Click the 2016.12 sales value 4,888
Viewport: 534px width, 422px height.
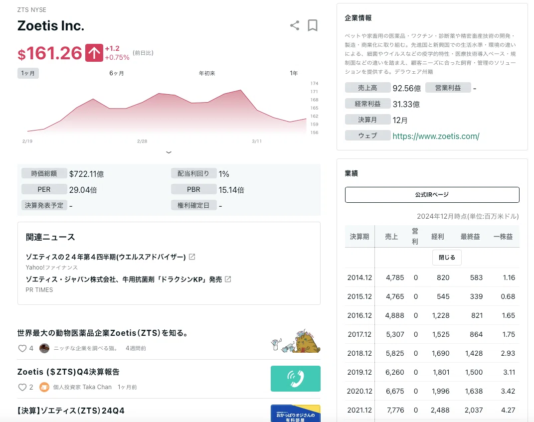coord(394,315)
